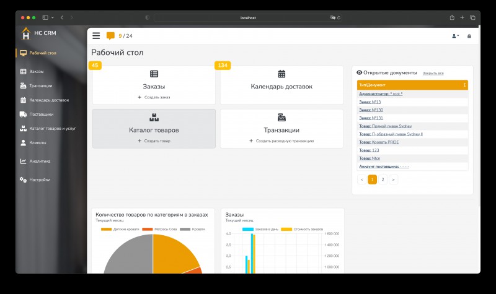The height and width of the screenshot is (294, 496).
Task: Go to the previous page of open documents
Action: [x=361, y=179]
